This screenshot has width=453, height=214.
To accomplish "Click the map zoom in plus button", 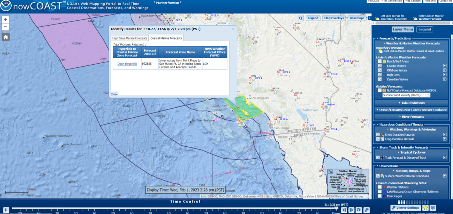I will [6, 19].
